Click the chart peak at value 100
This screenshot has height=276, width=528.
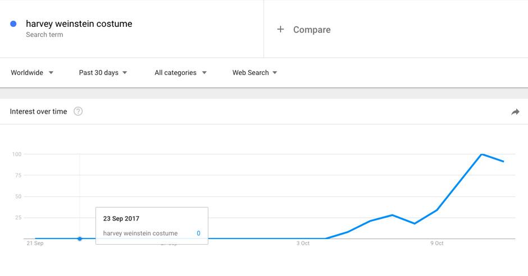[x=481, y=154]
